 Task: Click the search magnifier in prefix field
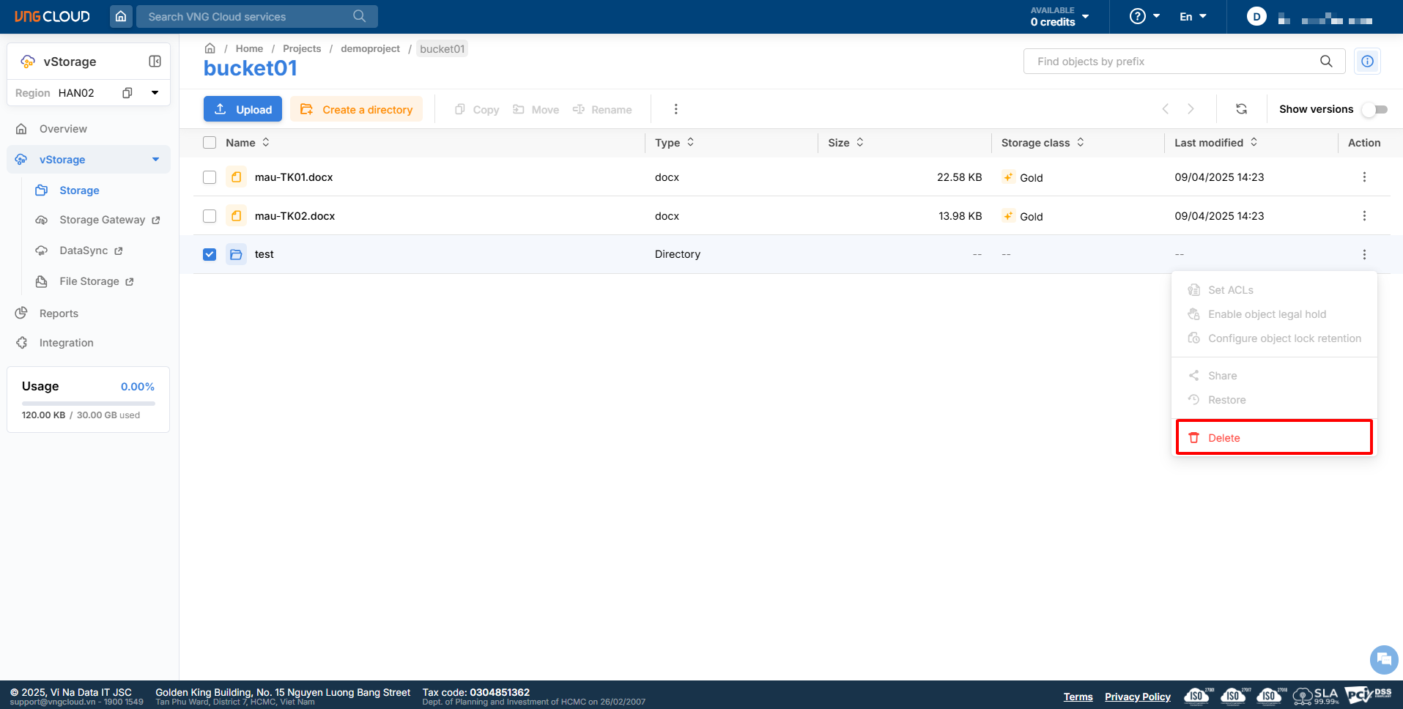point(1326,62)
